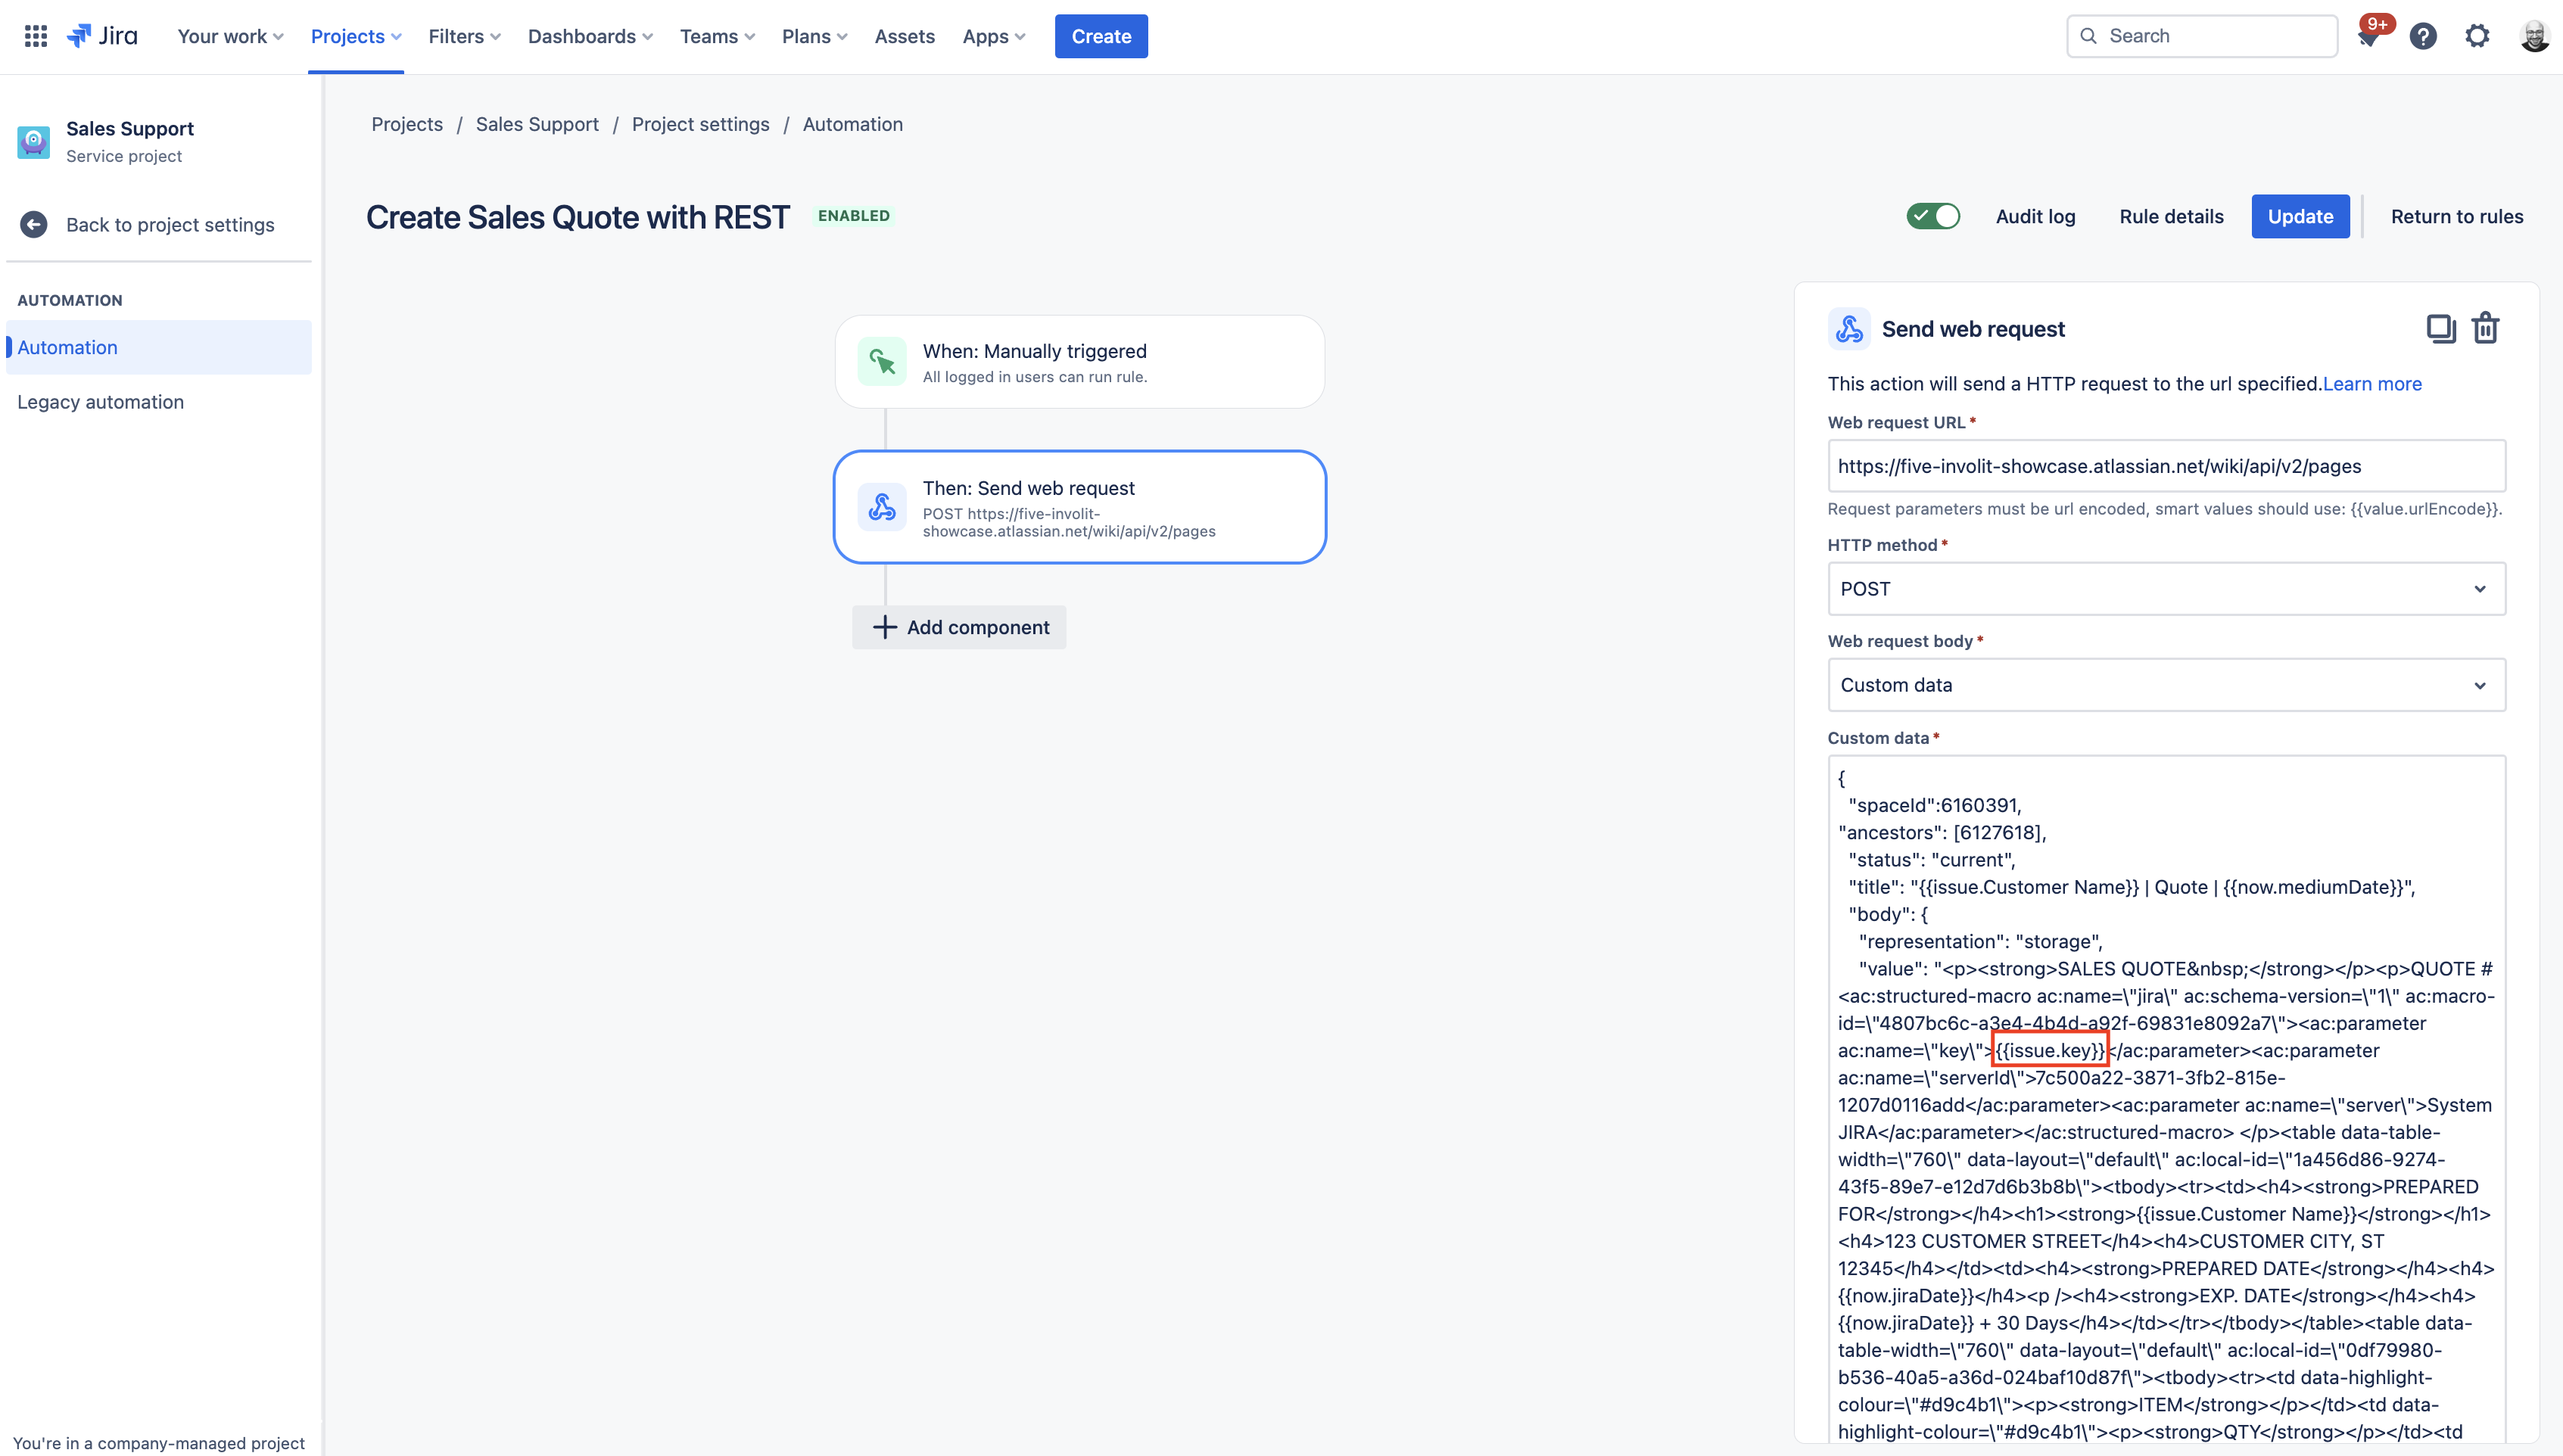The width and height of the screenshot is (2563, 1456).
Task: Open the Plans menu
Action: coord(814,36)
